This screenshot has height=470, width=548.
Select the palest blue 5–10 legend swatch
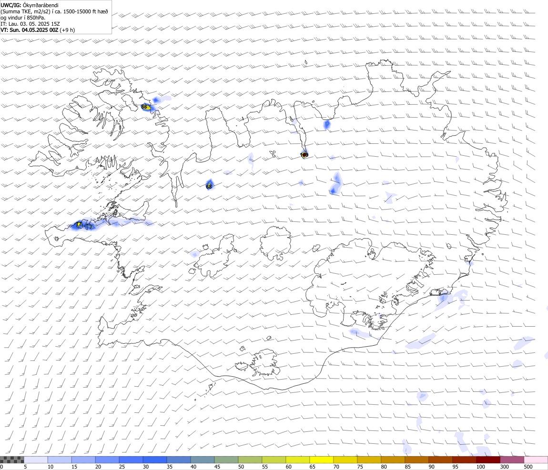pyautogui.click(x=36, y=460)
